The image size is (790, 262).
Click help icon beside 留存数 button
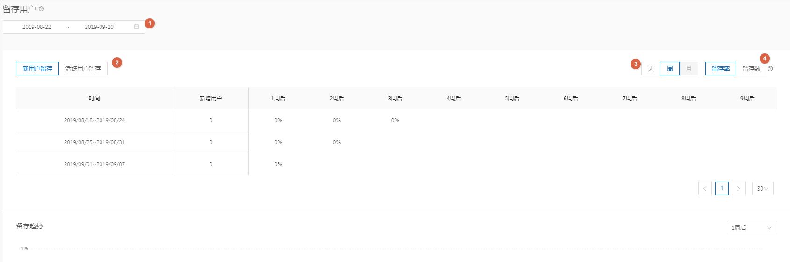point(770,69)
